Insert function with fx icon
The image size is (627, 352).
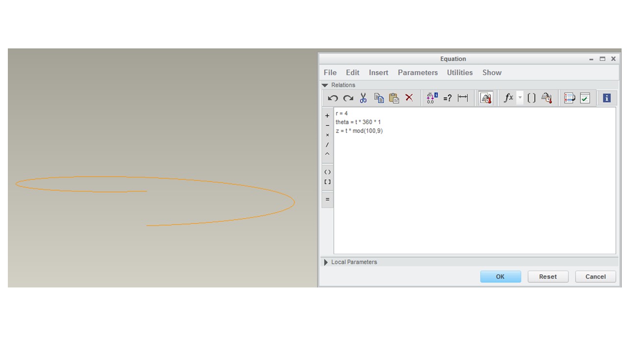coord(508,98)
